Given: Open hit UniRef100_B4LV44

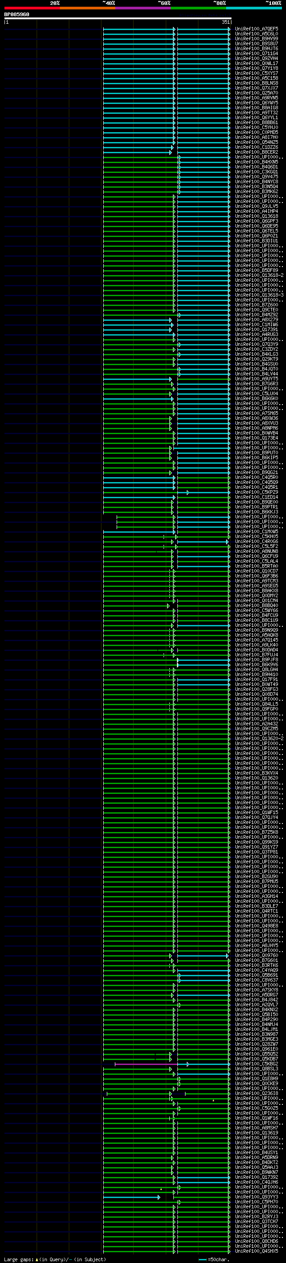Looking at the screenshot, I should 257,374.
